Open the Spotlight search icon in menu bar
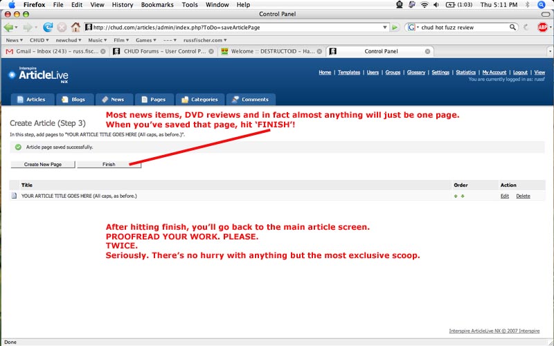This screenshot has height=346, width=554. (544, 5)
